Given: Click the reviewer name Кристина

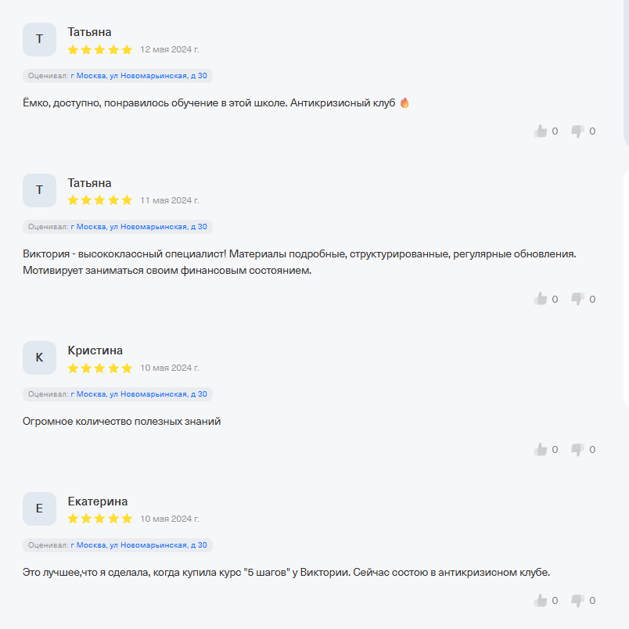Looking at the screenshot, I should tap(95, 350).
